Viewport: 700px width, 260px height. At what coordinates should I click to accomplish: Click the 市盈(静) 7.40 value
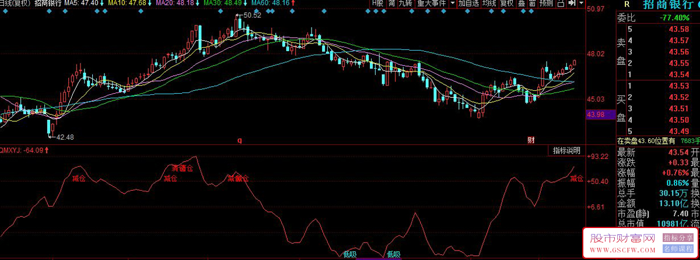point(681,215)
